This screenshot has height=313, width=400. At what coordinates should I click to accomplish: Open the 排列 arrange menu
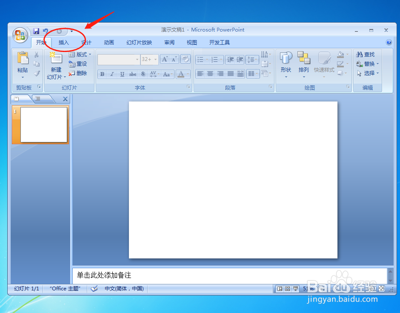303,65
